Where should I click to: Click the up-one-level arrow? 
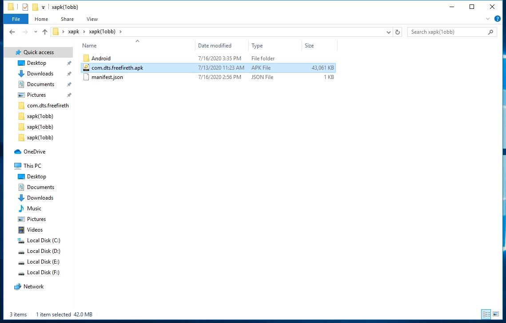44,32
